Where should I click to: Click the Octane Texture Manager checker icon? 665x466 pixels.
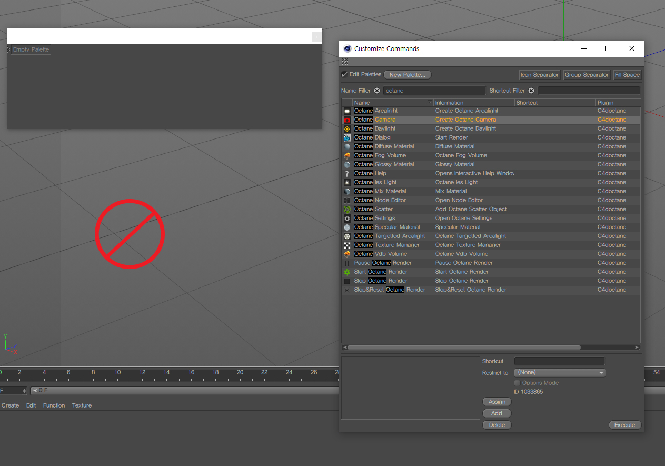tap(347, 245)
